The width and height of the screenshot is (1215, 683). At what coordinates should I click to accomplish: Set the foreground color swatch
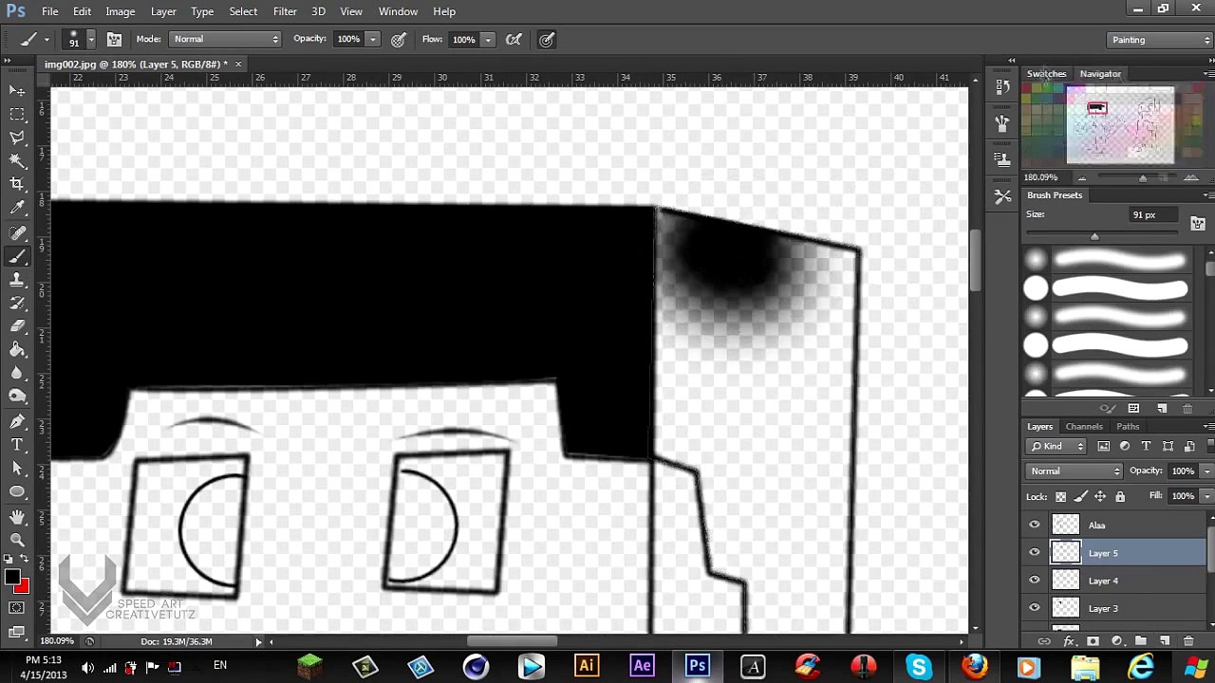(11, 577)
